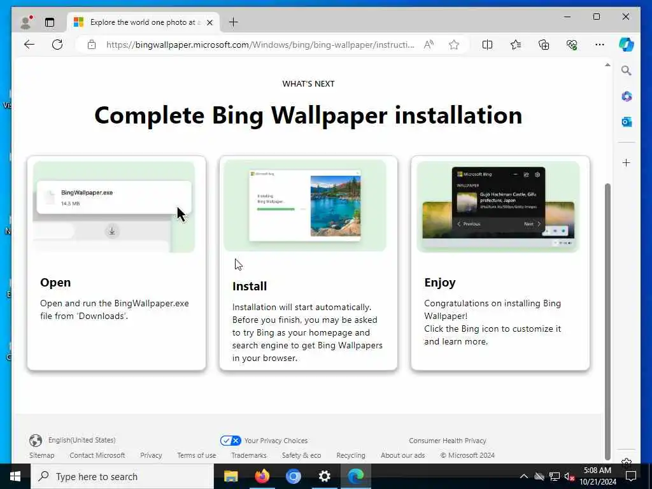Open Collections panel
This screenshot has width=652, height=489.
click(544, 45)
